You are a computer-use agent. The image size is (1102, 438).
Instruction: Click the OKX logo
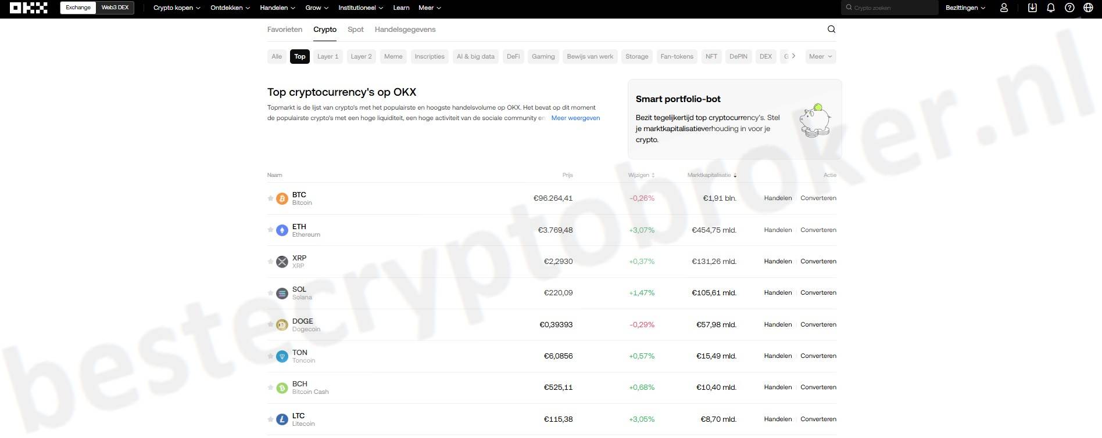[28, 8]
